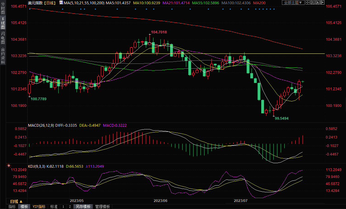Expand the 日线 period selector
This screenshot has width=346, height=209.
(x=16, y=201)
